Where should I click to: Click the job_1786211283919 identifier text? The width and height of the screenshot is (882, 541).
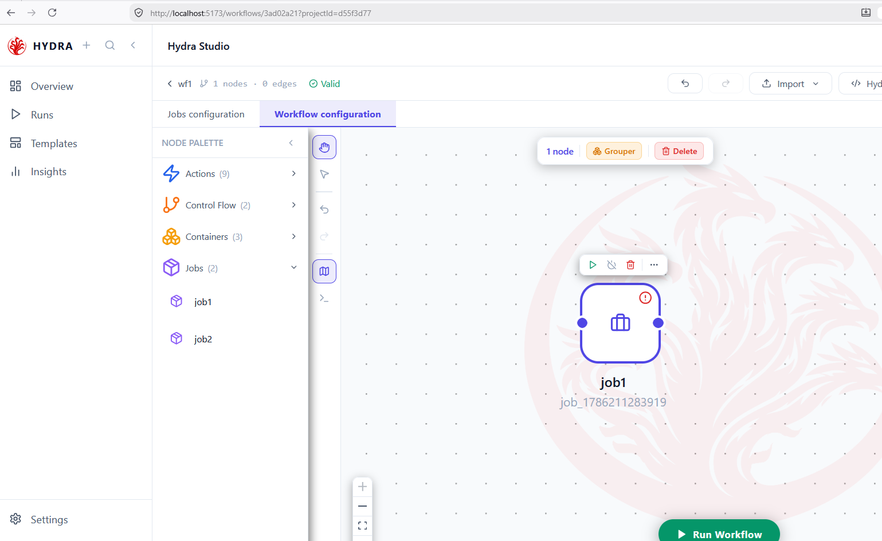pyautogui.click(x=613, y=402)
